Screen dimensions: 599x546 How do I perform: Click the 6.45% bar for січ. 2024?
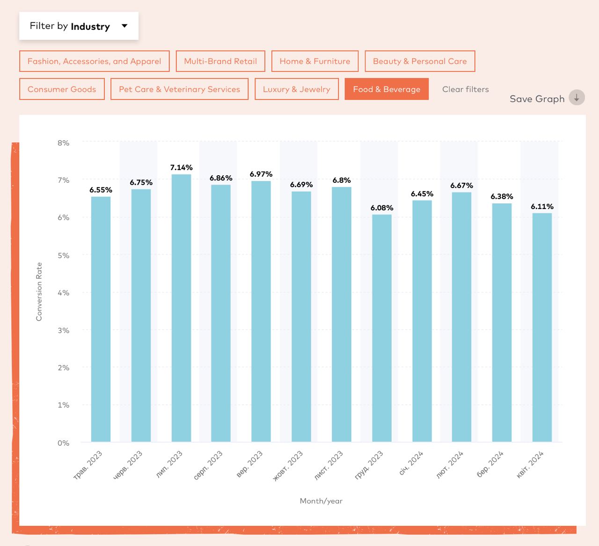tap(422, 321)
